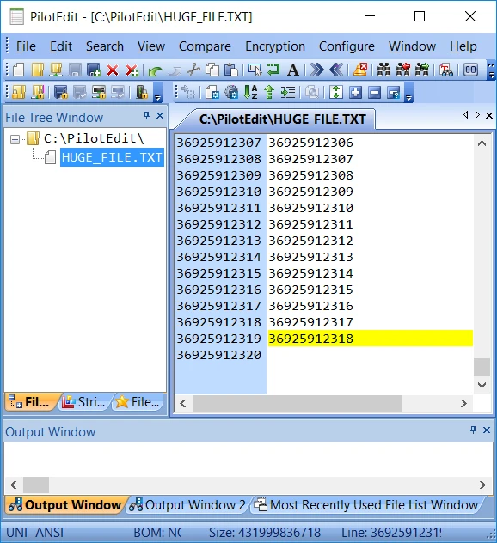Click the red X close file icon
The width and height of the screenshot is (497, 543).
[x=113, y=70]
